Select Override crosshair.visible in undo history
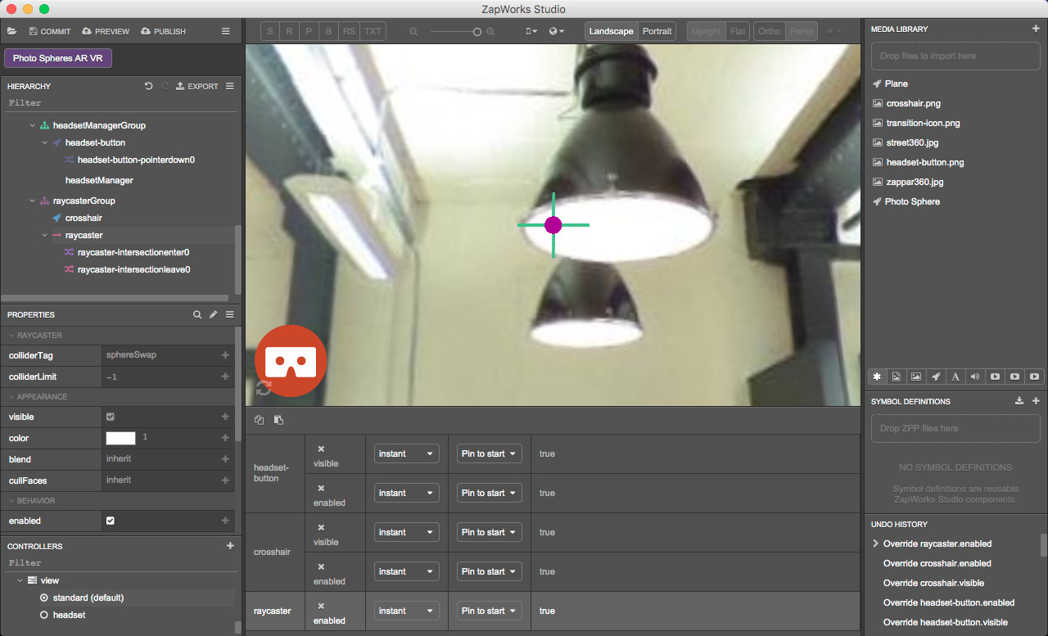The image size is (1048, 636). [x=933, y=583]
